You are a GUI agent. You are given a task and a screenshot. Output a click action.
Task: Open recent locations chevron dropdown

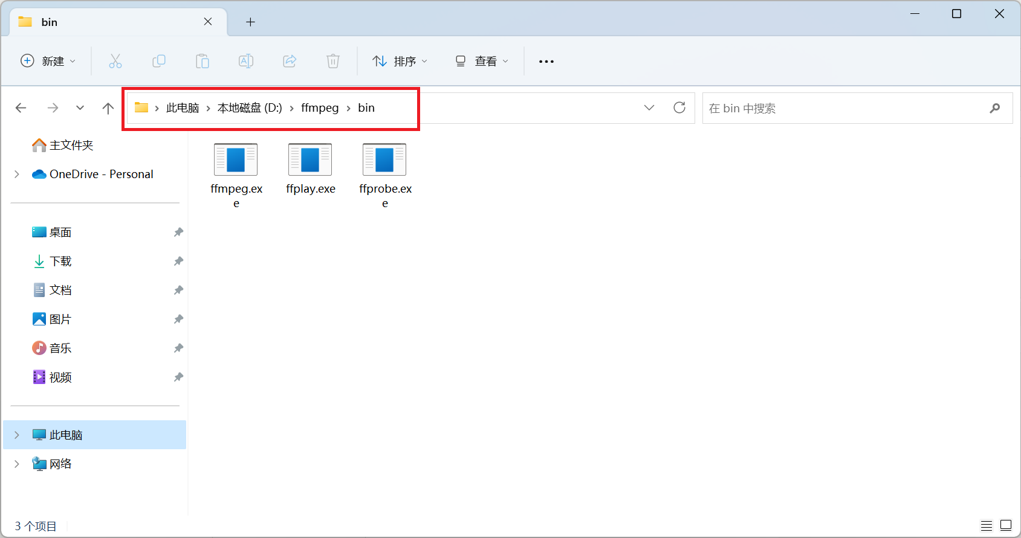pos(80,108)
